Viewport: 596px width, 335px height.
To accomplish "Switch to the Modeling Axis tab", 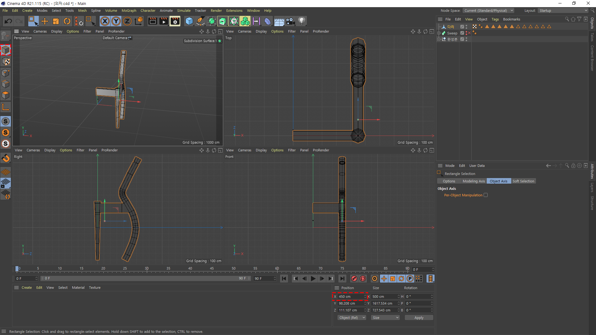I will point(473,181).
